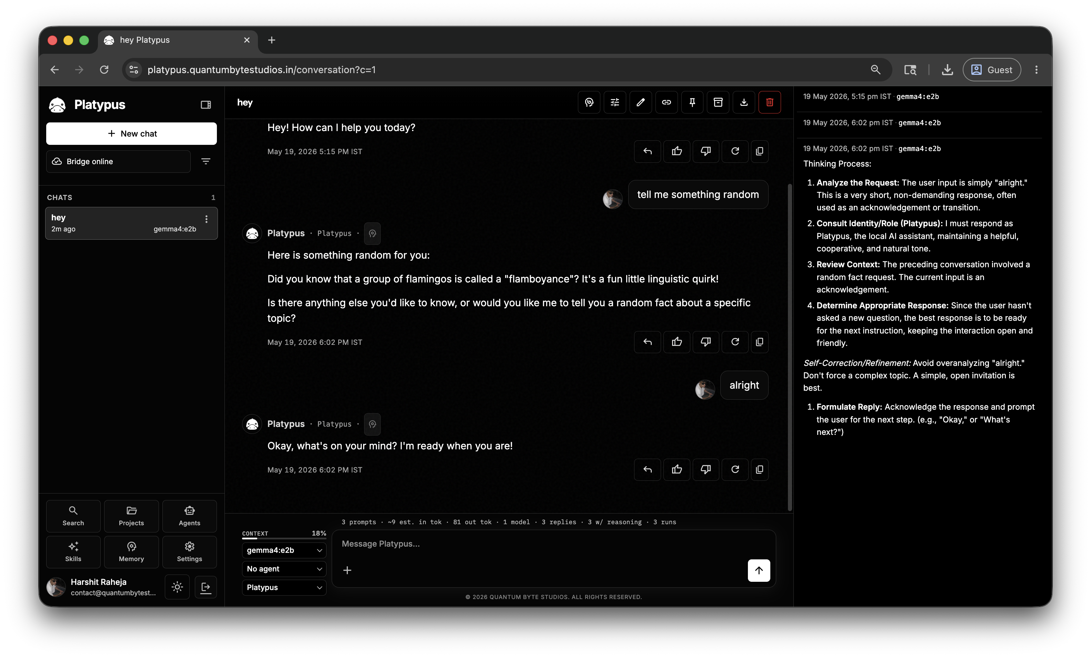Open Agents panel
Viewport: 1091px width, 658px height.
click(190, 516)
